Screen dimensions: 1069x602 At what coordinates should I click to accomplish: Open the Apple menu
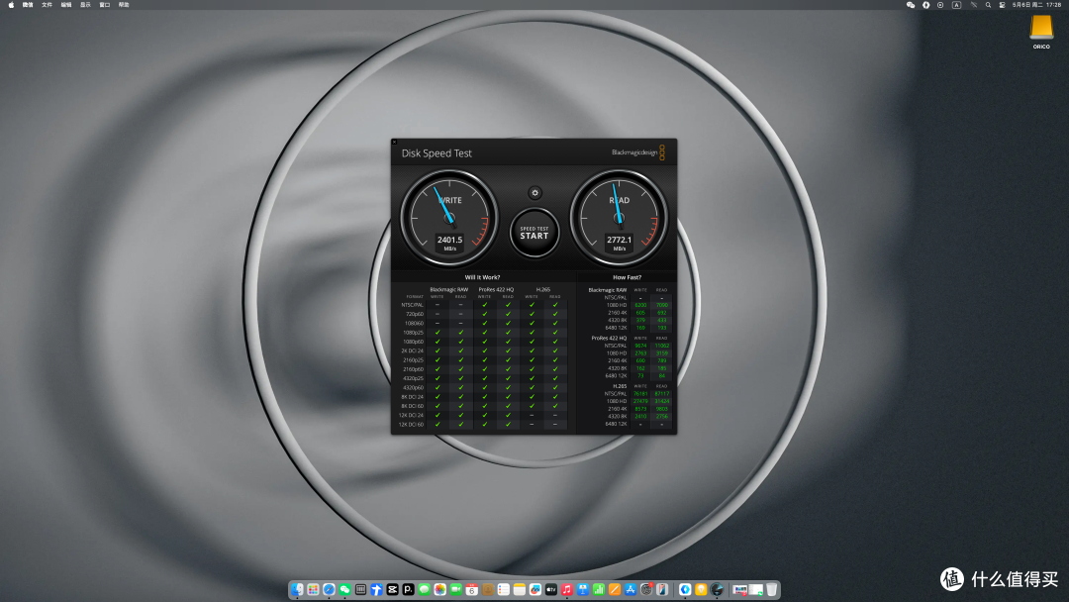click(11, 5)
